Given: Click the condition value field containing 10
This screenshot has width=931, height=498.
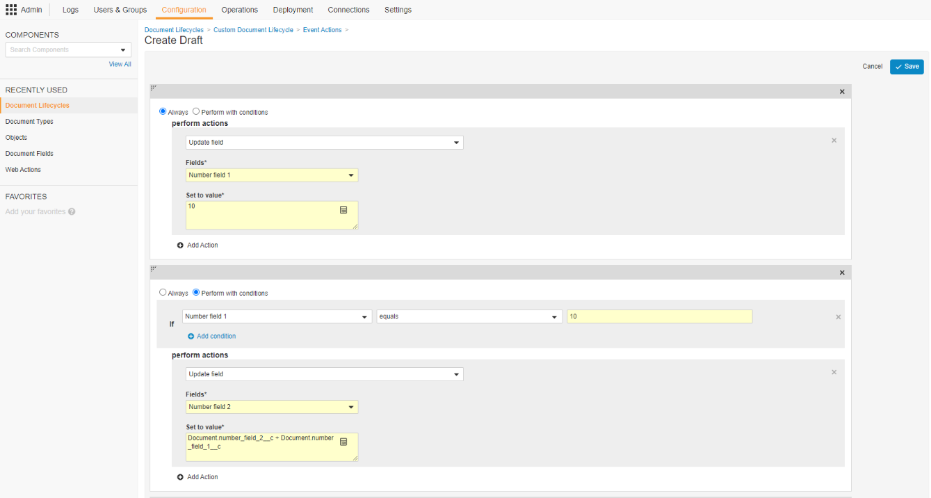Looking at the screenshot, I should [x=658, y=316].
